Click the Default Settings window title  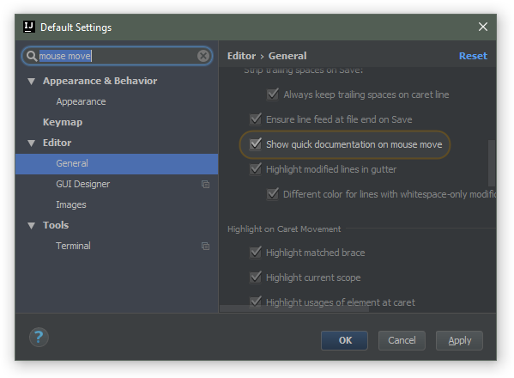coord(76,27)
